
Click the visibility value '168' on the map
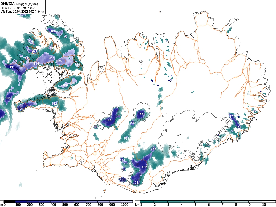point(53,31)
